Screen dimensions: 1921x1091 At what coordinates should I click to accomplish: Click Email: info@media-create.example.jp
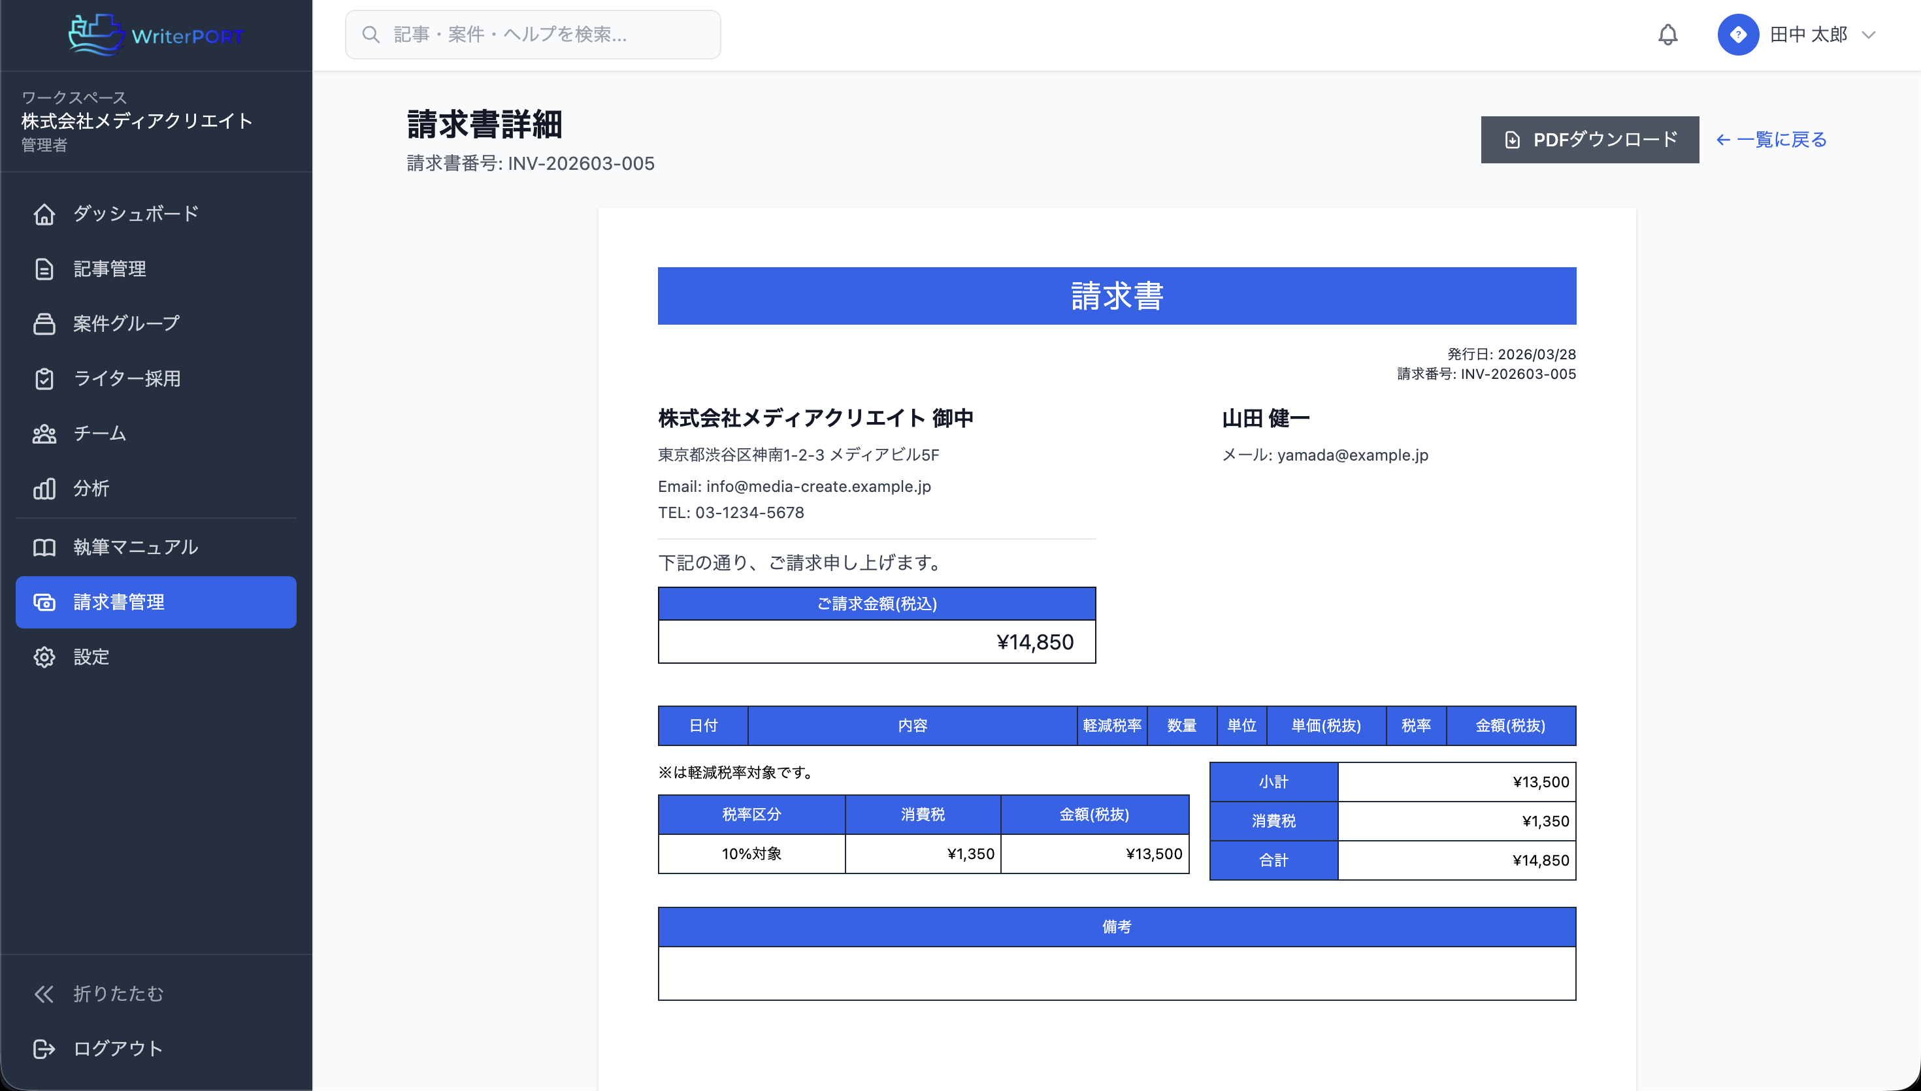click(794, 486)
